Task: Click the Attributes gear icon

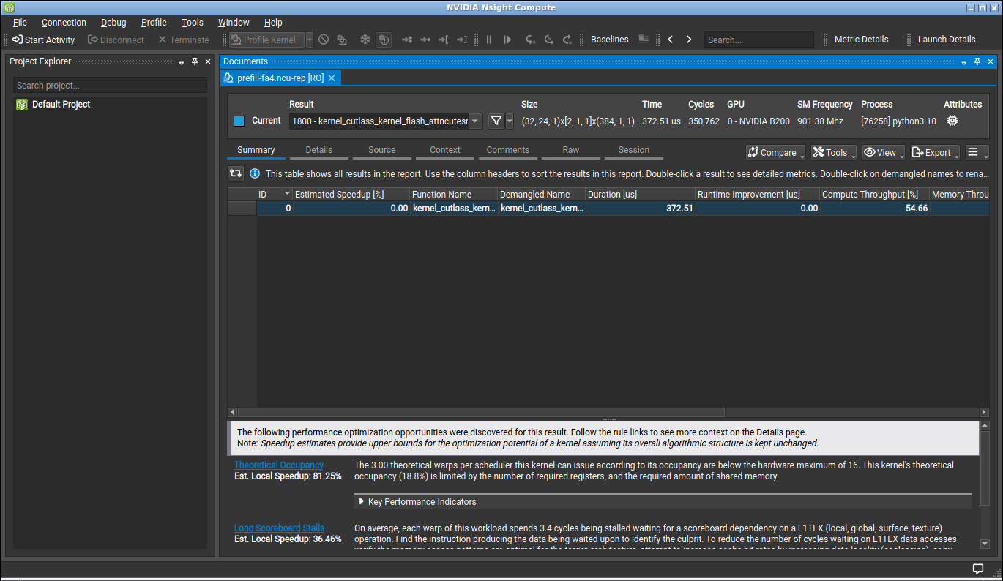Action: click(952, 121)
